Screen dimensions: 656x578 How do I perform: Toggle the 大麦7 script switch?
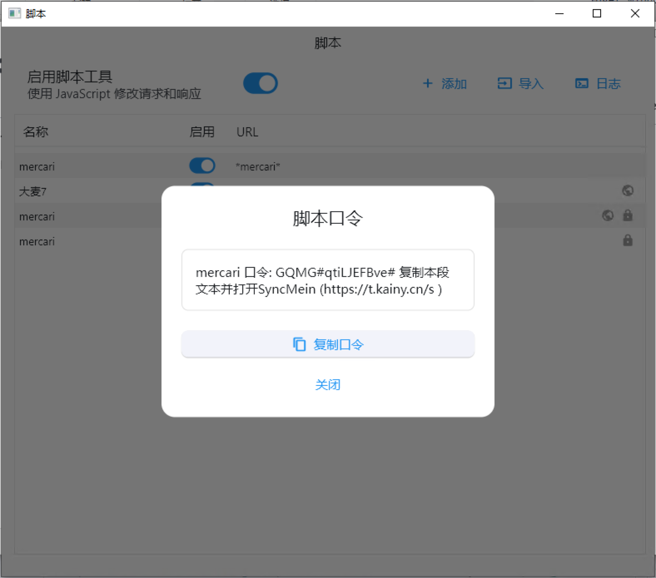pos(202,185)
